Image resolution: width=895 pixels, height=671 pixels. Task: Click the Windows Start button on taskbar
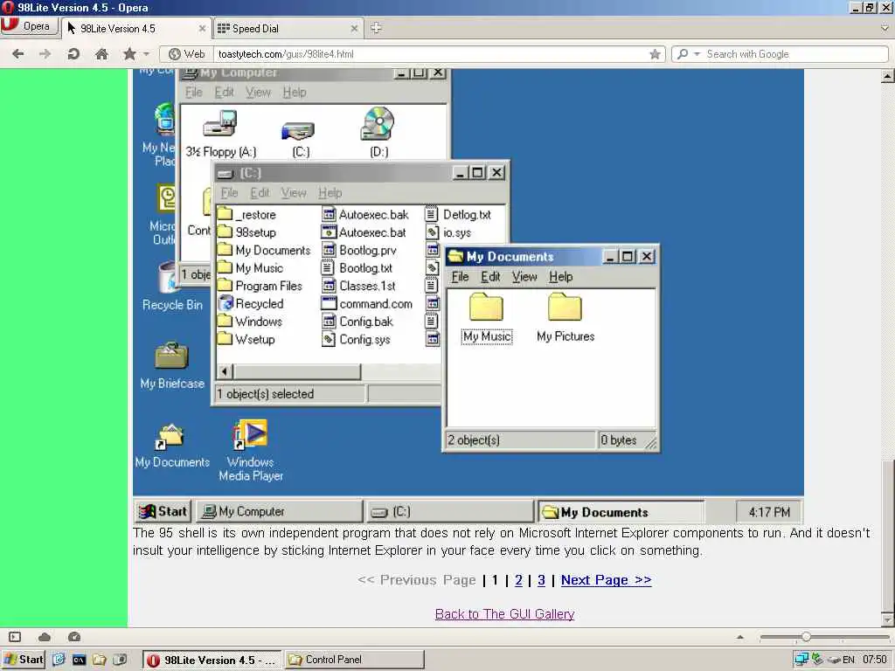tap(24, 660)
